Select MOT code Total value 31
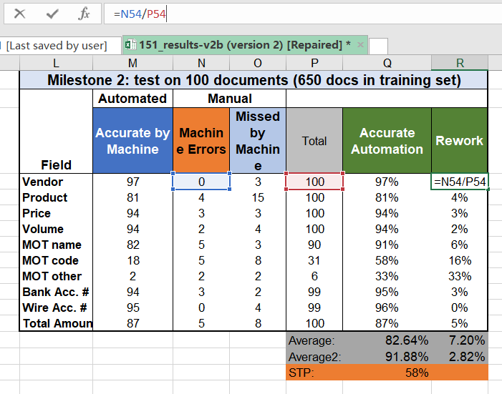502x394 pixels. point(314,260)
